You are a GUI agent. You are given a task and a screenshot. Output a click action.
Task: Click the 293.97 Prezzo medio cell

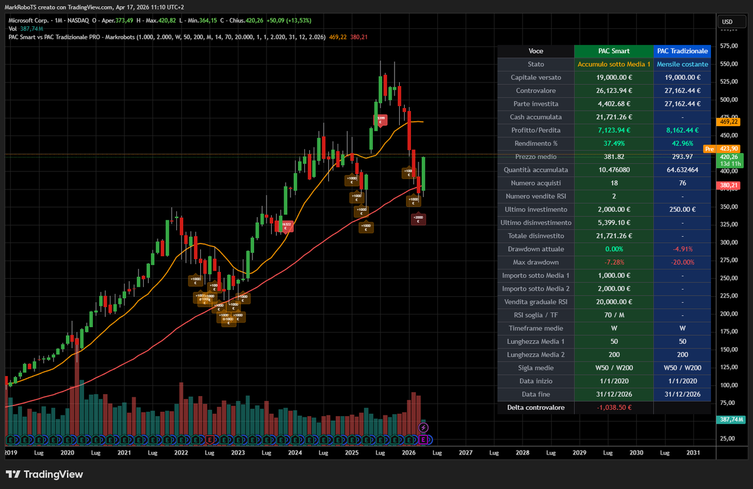coord(682,156)
